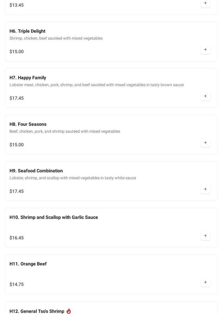The image size is (222, 314).
Task: Click Orange Beef $14.75 price
Action: pos(16,285)
